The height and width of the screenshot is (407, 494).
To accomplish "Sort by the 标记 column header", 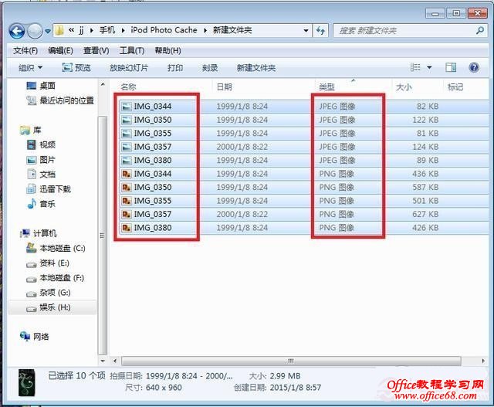I will tap(455, 86).
